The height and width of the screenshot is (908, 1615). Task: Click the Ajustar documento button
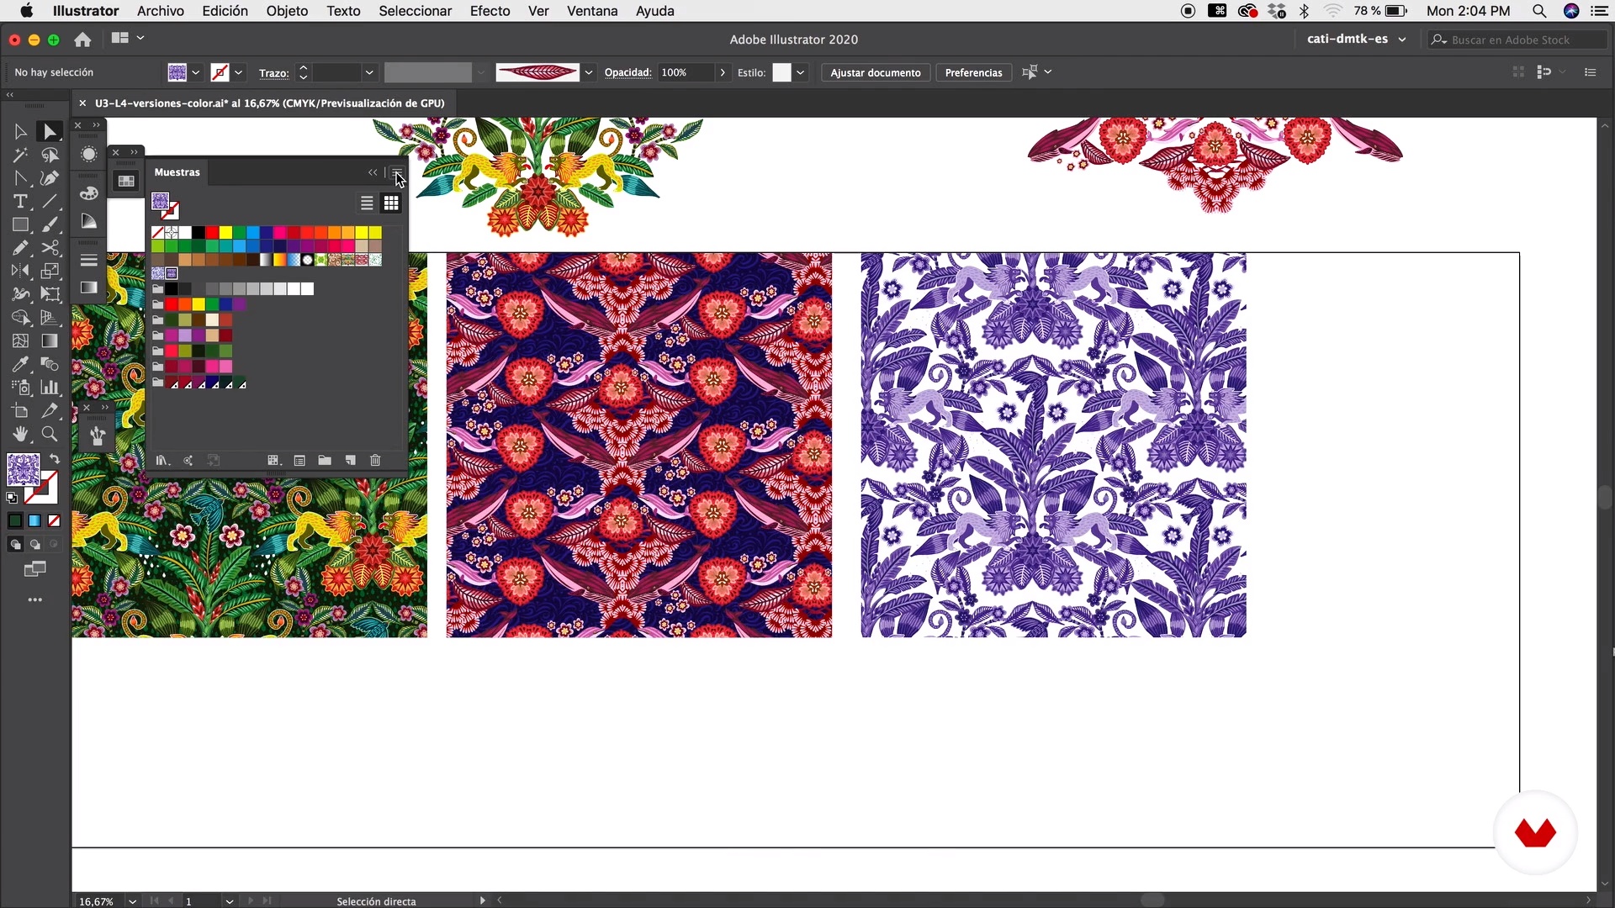[876, 72]
